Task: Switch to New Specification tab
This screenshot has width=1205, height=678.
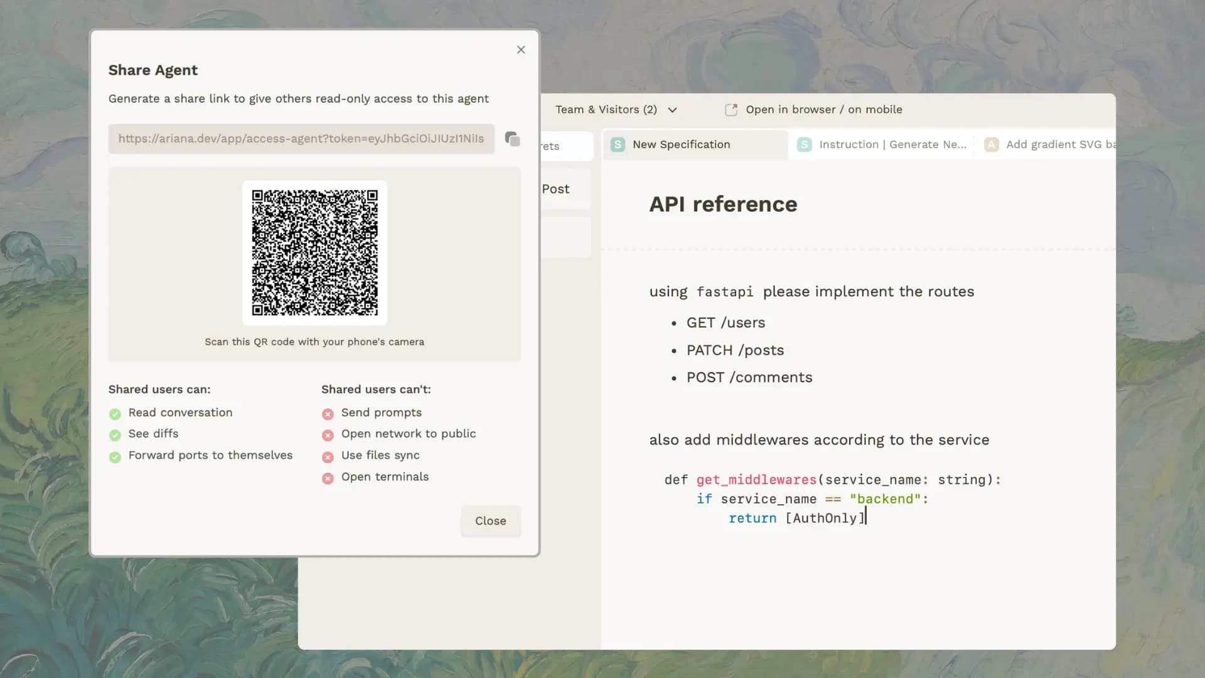Action: 681,144
